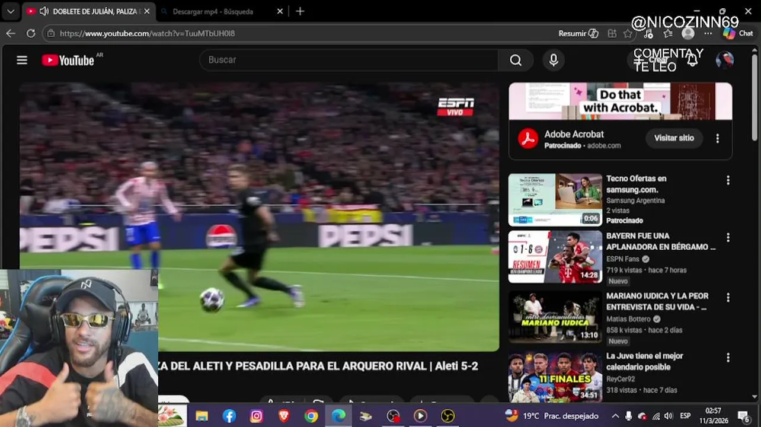Open the weather widget 19°C Parc. despejado
Screen dimensions: 761x427
coord(553,416)
